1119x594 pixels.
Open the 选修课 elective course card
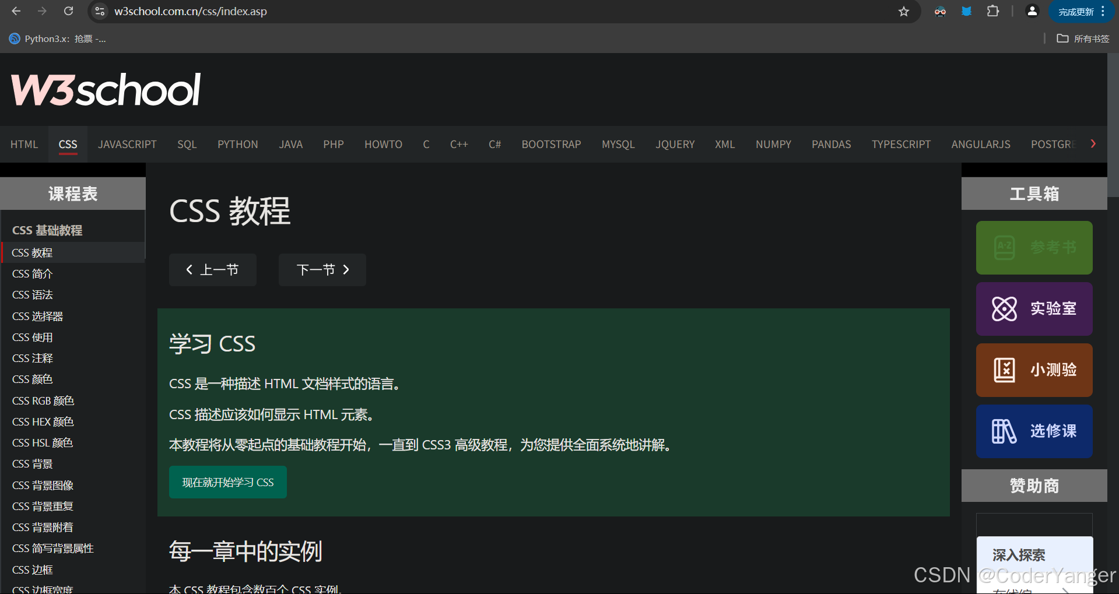pyautogui.click(x=1034, y=431)
